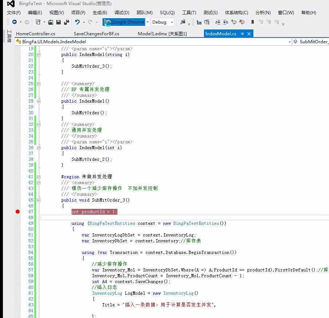Click the Undo arrow icon
The width and height of the screenshot is (329, 318).
coord(77,22)
